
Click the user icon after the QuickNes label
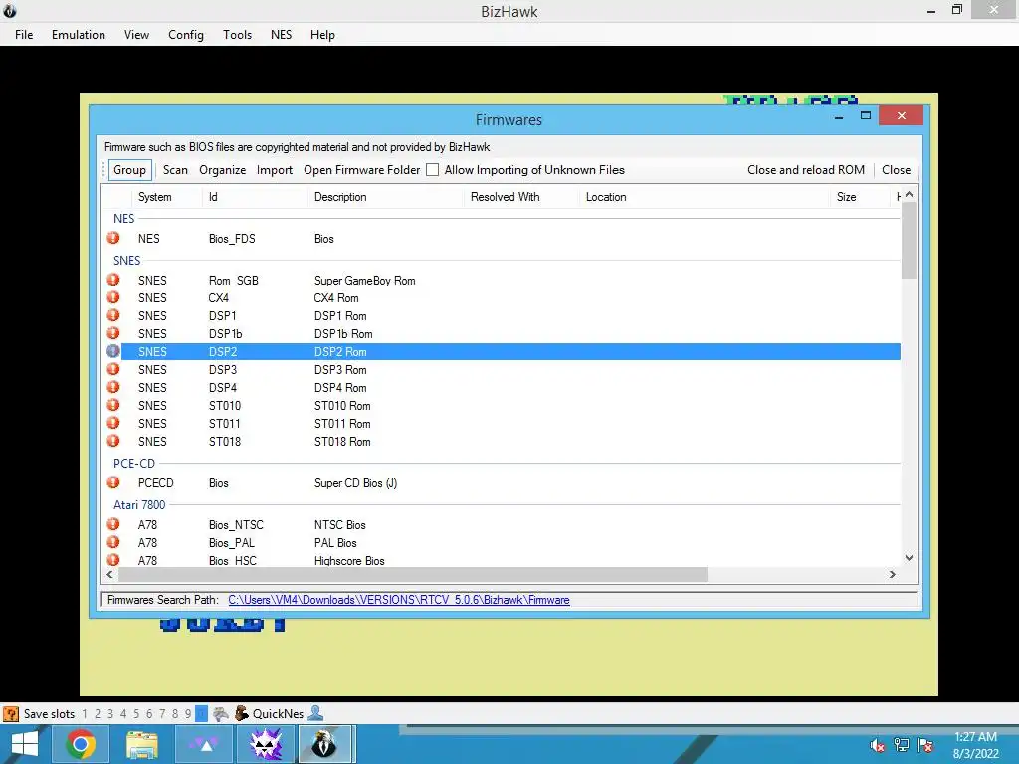click(x=315, y=713)
